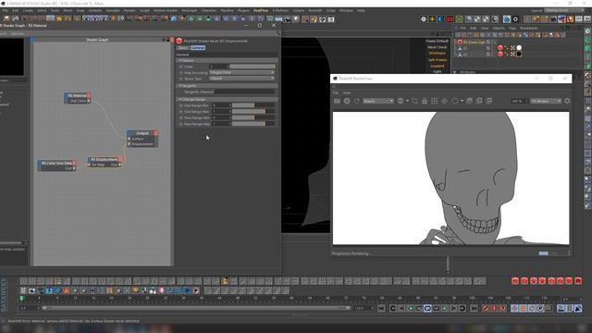Adjust the Old Range Min slider
592x333 pixels.
pos(253,105)
